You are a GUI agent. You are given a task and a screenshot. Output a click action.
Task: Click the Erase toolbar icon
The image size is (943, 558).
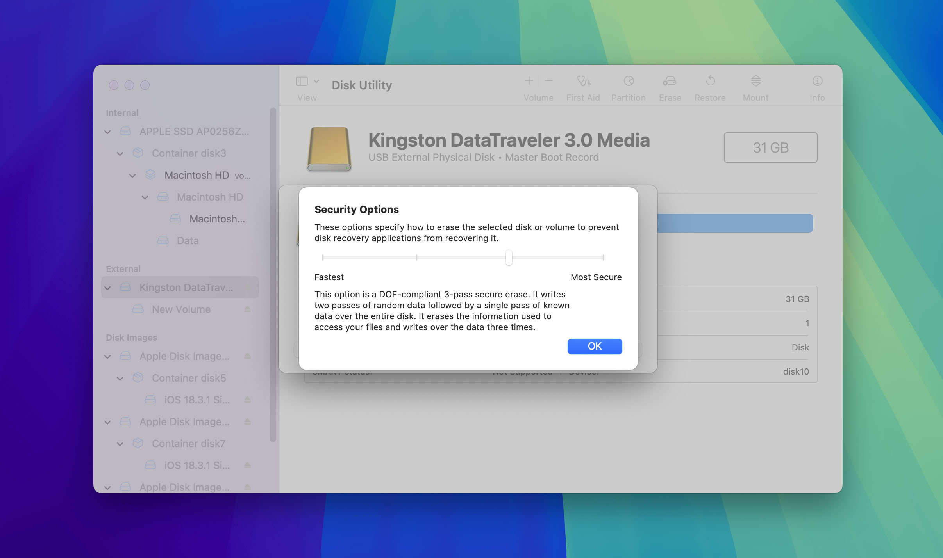pyautogui.click(x=670, y=81)
